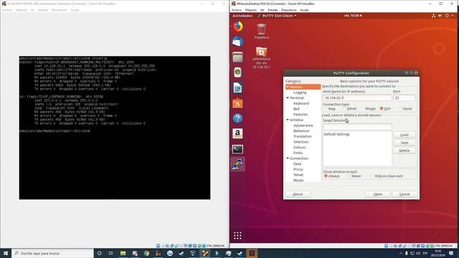The width and height of the screenshot is (459, 258).
Task: Click the About button in PuTTY
Action: pos(298,194)
